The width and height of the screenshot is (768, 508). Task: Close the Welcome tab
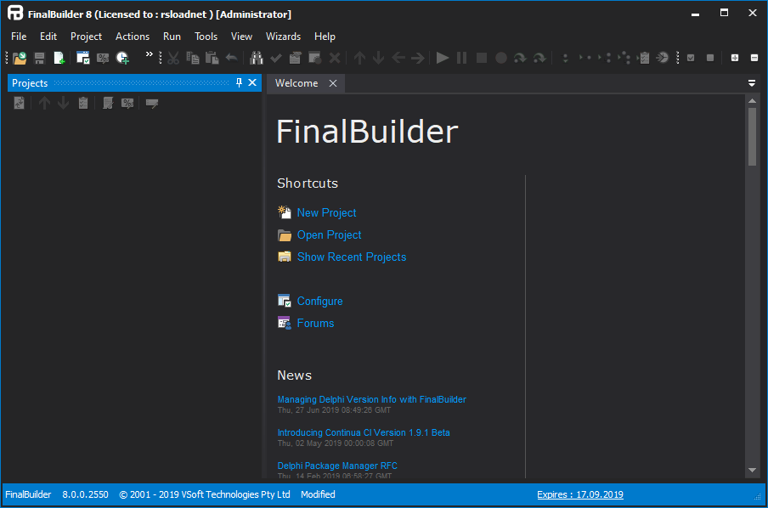[x=332, y=83]
